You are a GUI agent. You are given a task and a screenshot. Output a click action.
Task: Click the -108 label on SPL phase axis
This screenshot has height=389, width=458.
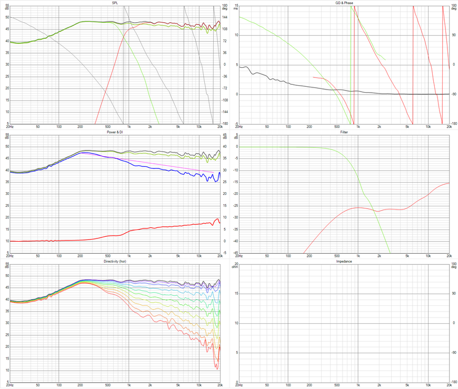pos(224,100)
